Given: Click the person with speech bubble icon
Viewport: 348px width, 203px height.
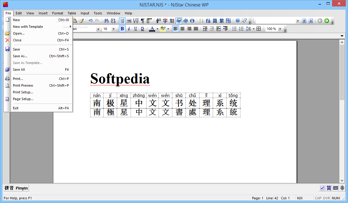Looking at the screenshot, I should coord(159,21).
